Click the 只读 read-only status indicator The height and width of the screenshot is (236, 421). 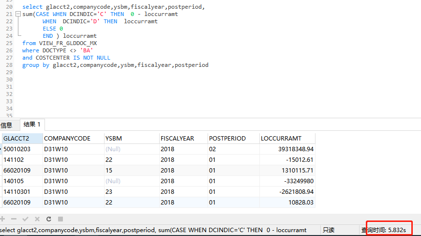coord(329,230)
